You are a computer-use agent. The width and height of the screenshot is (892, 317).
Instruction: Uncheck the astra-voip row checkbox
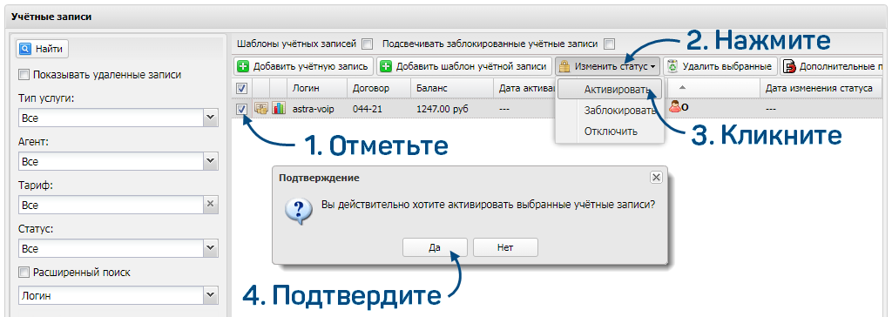241,108
